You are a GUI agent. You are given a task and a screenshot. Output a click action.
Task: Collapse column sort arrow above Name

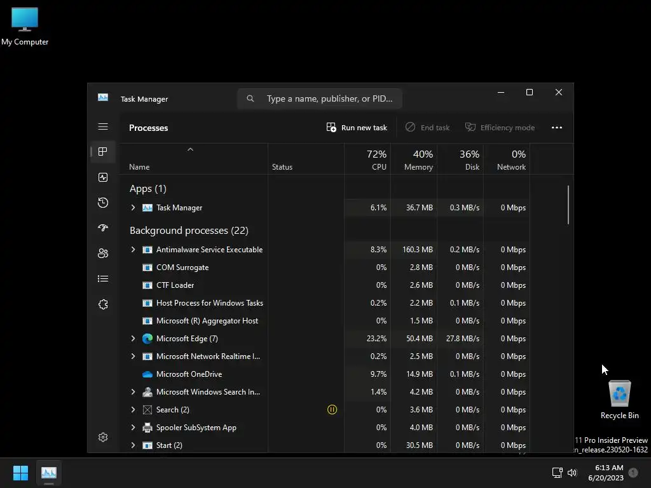[x=190, y=149]
